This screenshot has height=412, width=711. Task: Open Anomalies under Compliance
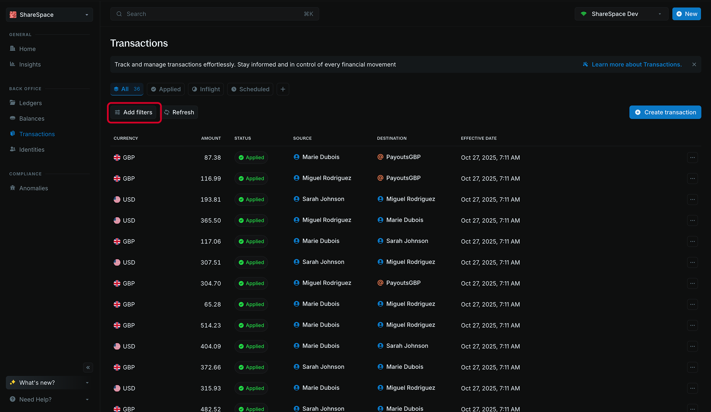point(33,188)
